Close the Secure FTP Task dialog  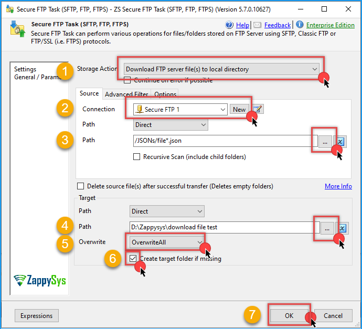(348, 9)
